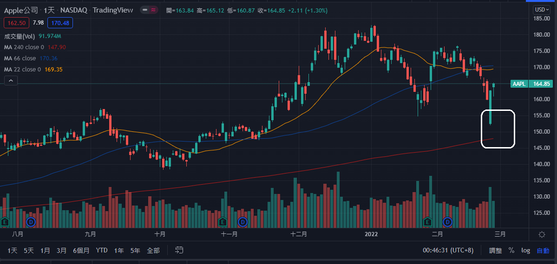Click the MA 66 close legend
The width and height of the screenshot is (557, 264).
20,58
